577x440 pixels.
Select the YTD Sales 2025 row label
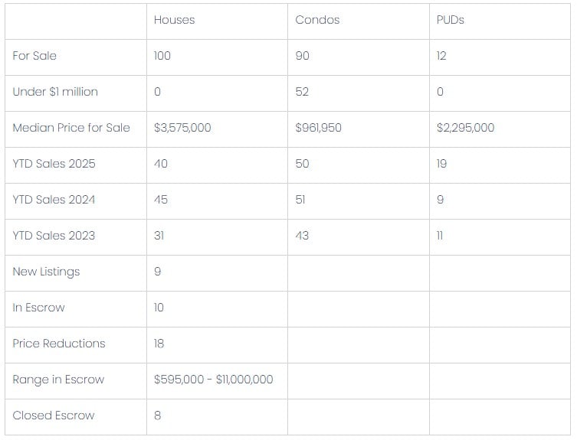54,164
